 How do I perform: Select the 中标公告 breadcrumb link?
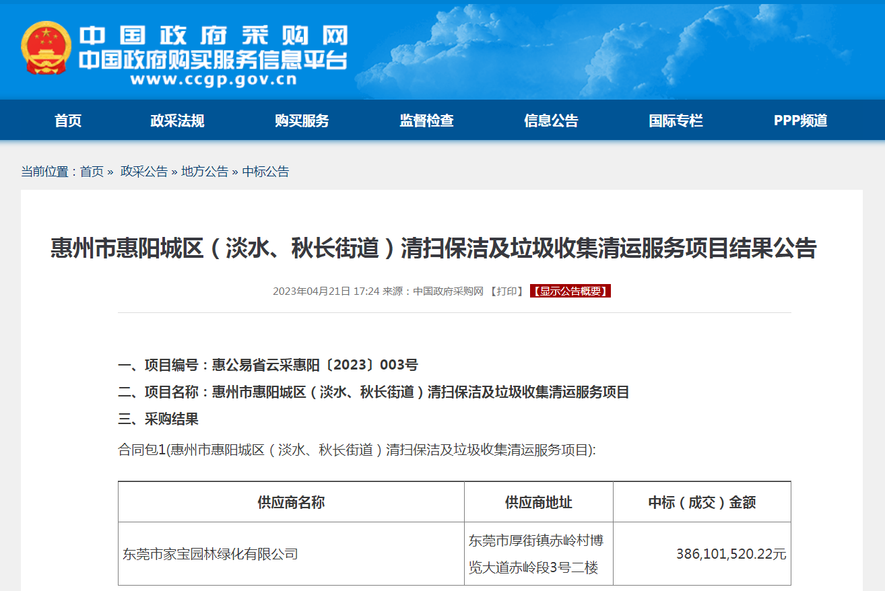click(265, 172)
